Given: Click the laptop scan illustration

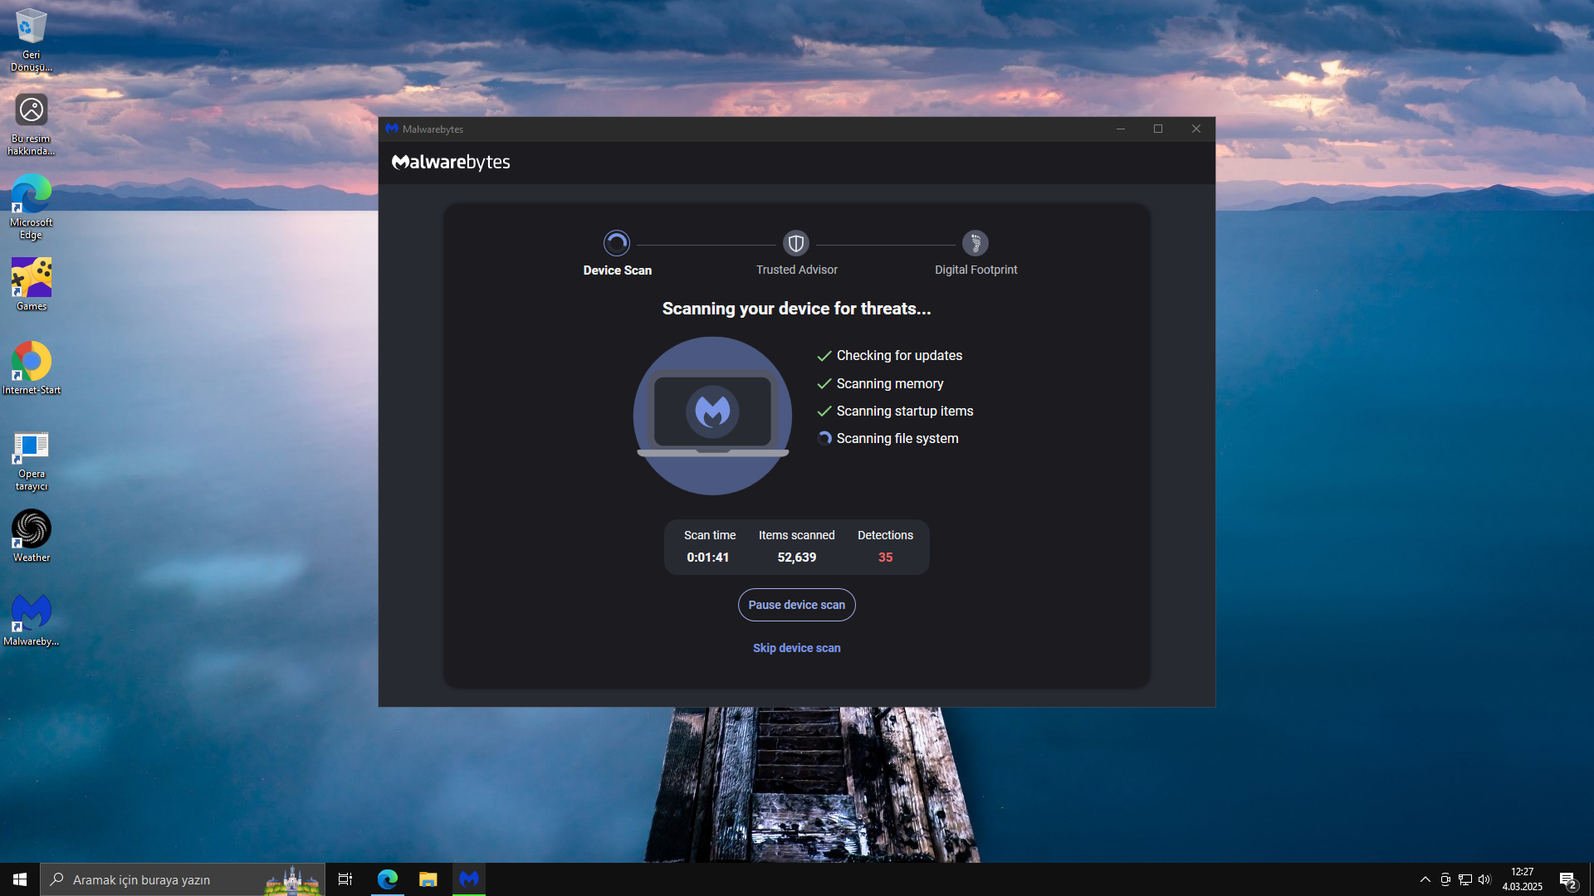Looking at the screenshot, I should [712, 416].
